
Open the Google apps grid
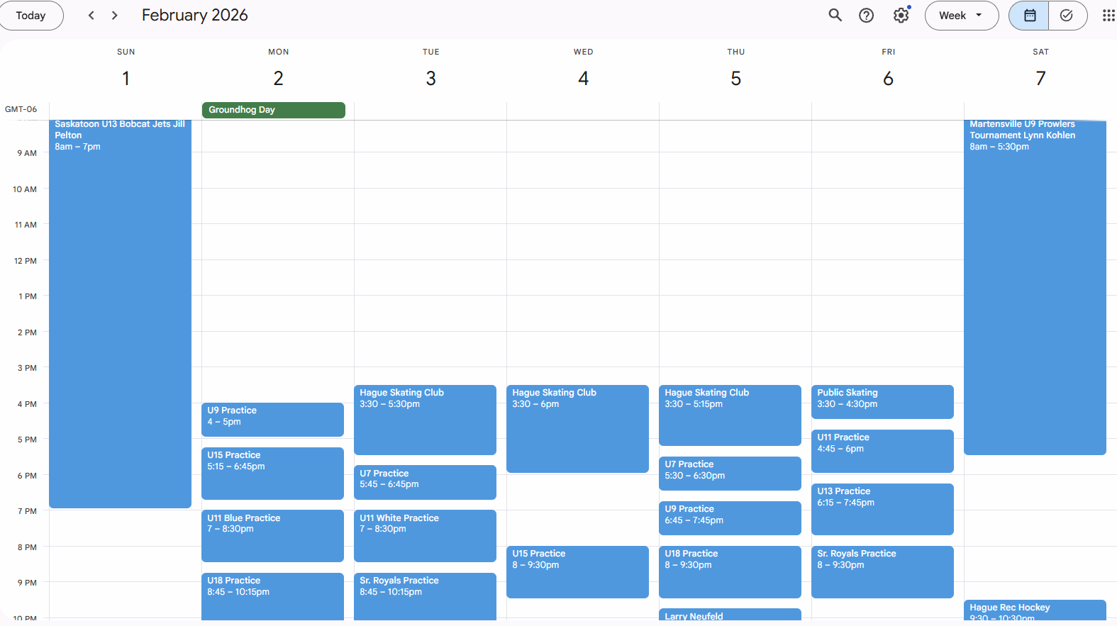tap(1108, 15)
